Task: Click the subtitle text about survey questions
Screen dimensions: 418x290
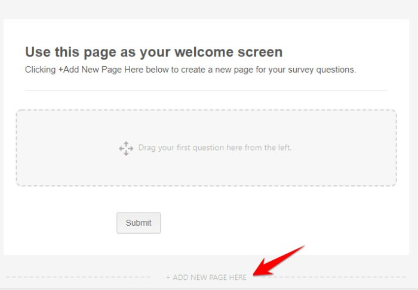Action: click(x=190, y=70)
